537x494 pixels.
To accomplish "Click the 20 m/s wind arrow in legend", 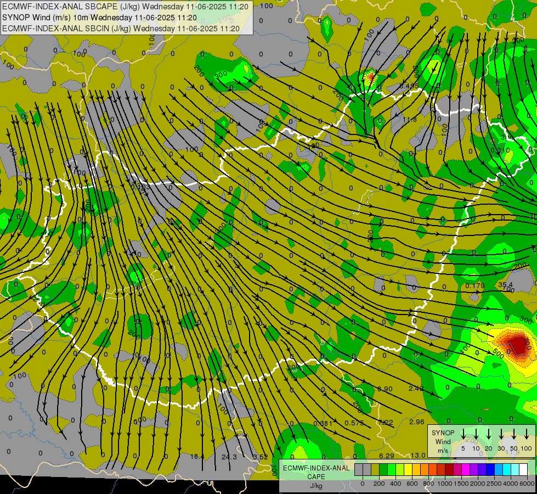I will pyautogui.click(x=488, y=434).
